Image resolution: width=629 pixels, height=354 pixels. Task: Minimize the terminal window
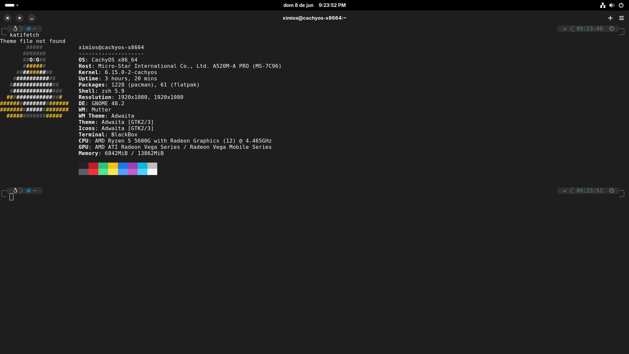[32, 18]
